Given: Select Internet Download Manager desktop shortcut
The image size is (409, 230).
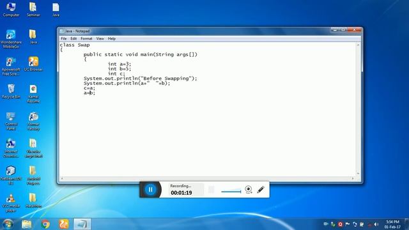Looking at the screenshot, I should coord(11,148).
